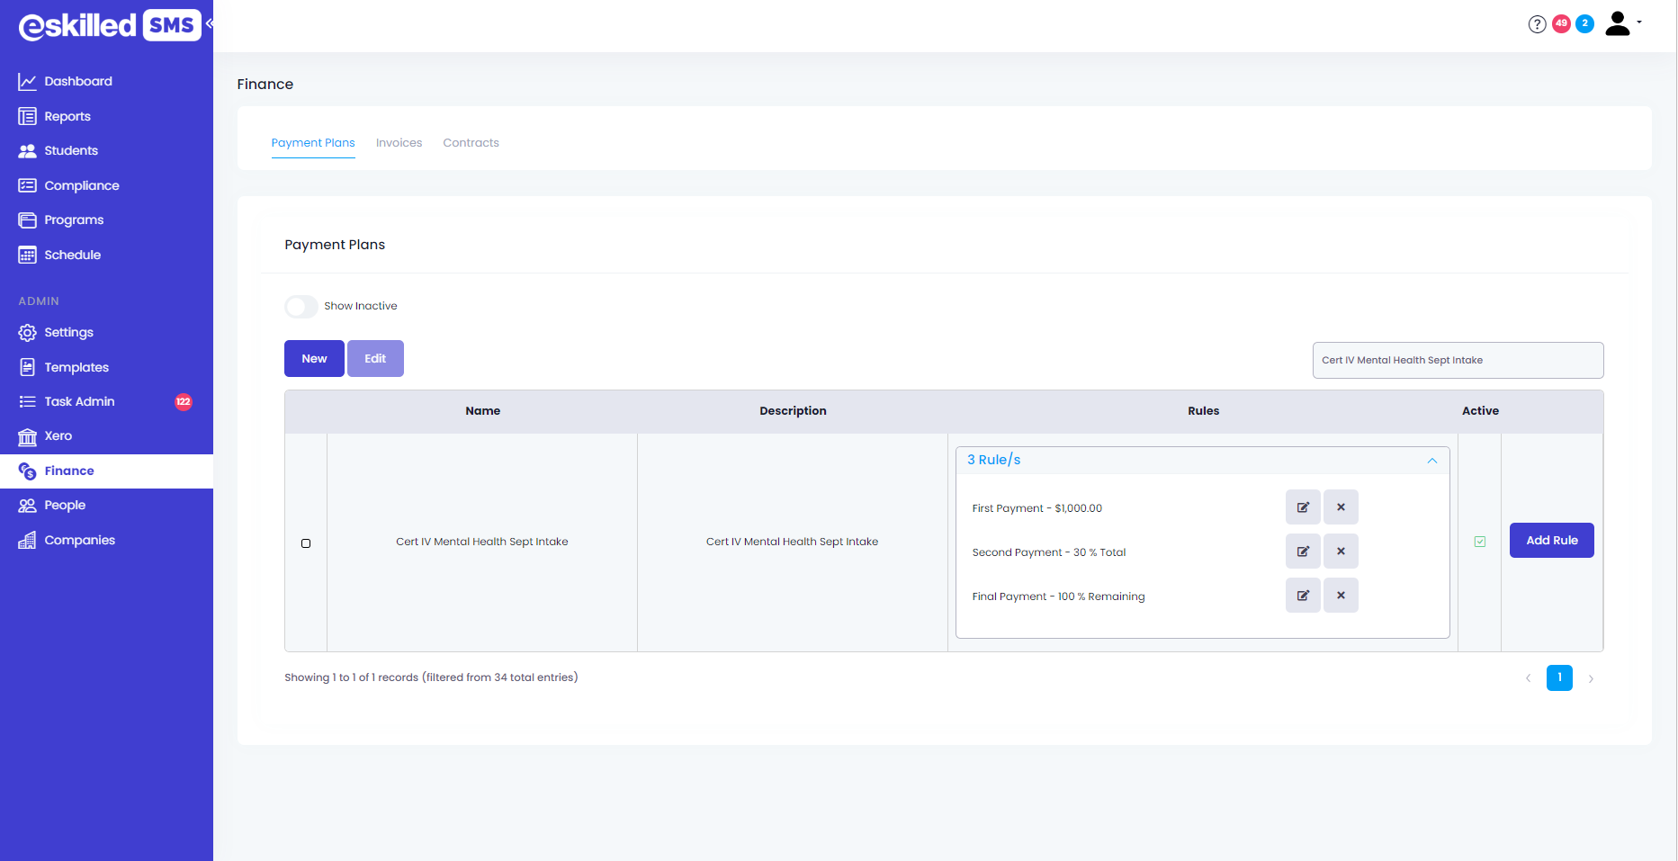Select the Cert IV Mental Health row checkbox
The width and height of the screenshot is (1678, 861).
point(306,543)
